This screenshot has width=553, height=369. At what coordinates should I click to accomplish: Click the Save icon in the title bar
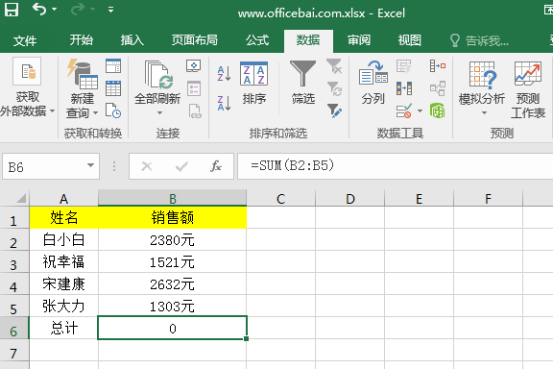tap(12, 10)
